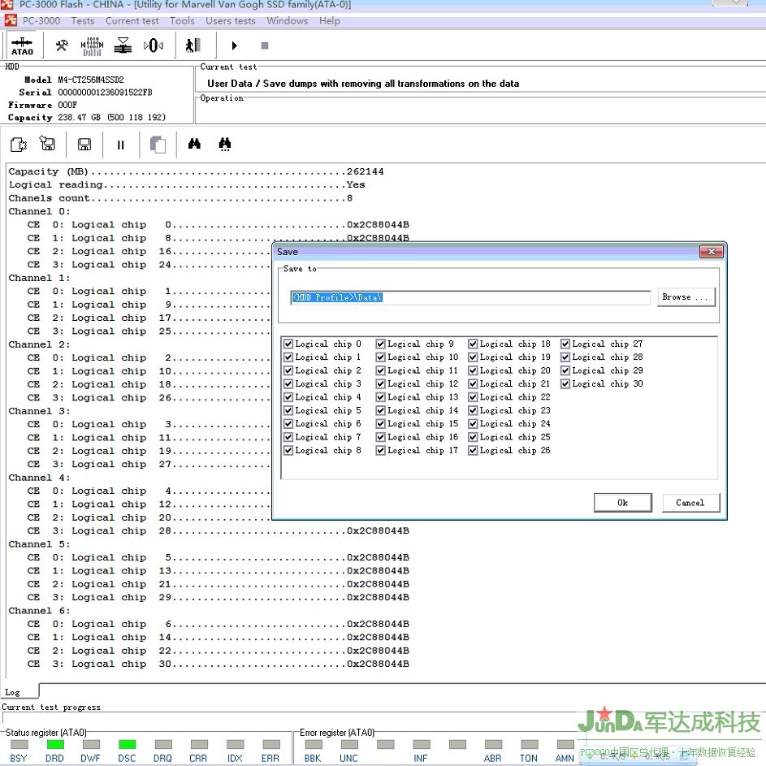
Task: Click the Browse button in Save dialog
Action: tap(686, 297)
